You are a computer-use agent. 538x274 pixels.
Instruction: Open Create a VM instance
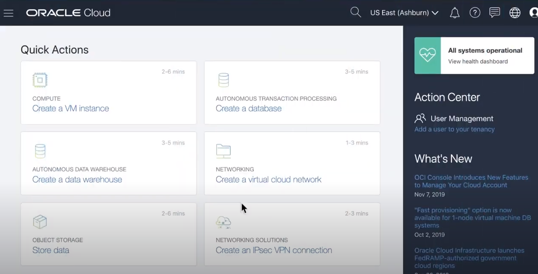pos(70,108)
